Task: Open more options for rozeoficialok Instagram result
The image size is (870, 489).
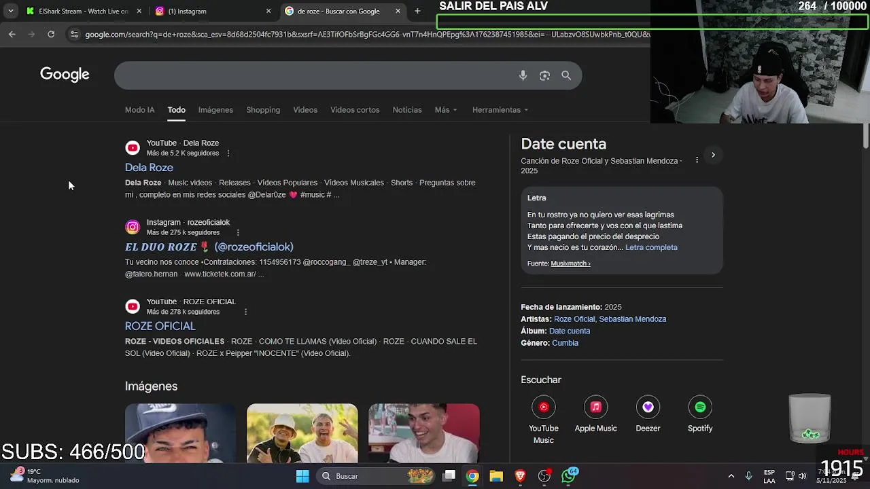Action: tap(238, 232)
